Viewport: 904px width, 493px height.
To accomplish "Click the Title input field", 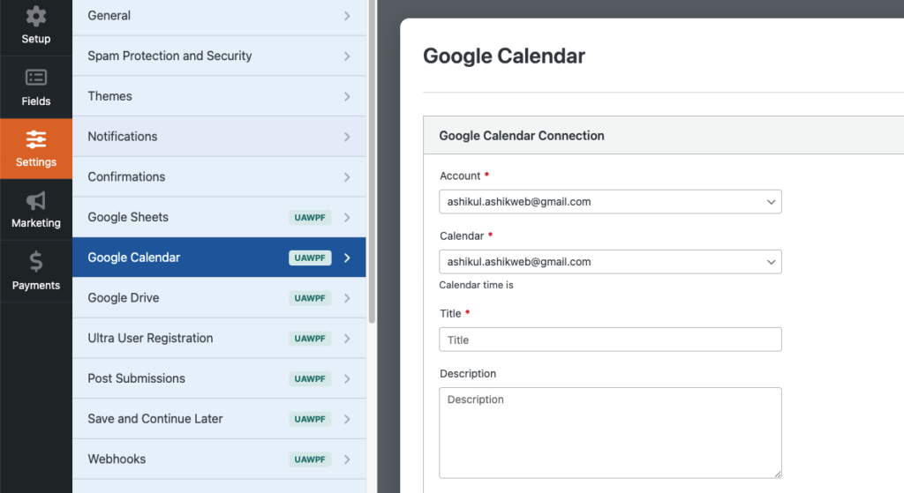I will 610,340.
